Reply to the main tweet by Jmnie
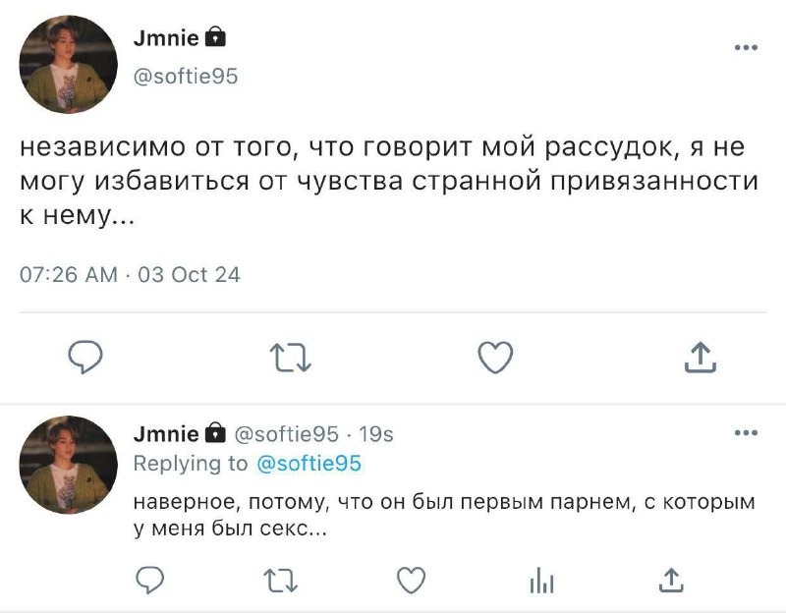 pos(85,357)
